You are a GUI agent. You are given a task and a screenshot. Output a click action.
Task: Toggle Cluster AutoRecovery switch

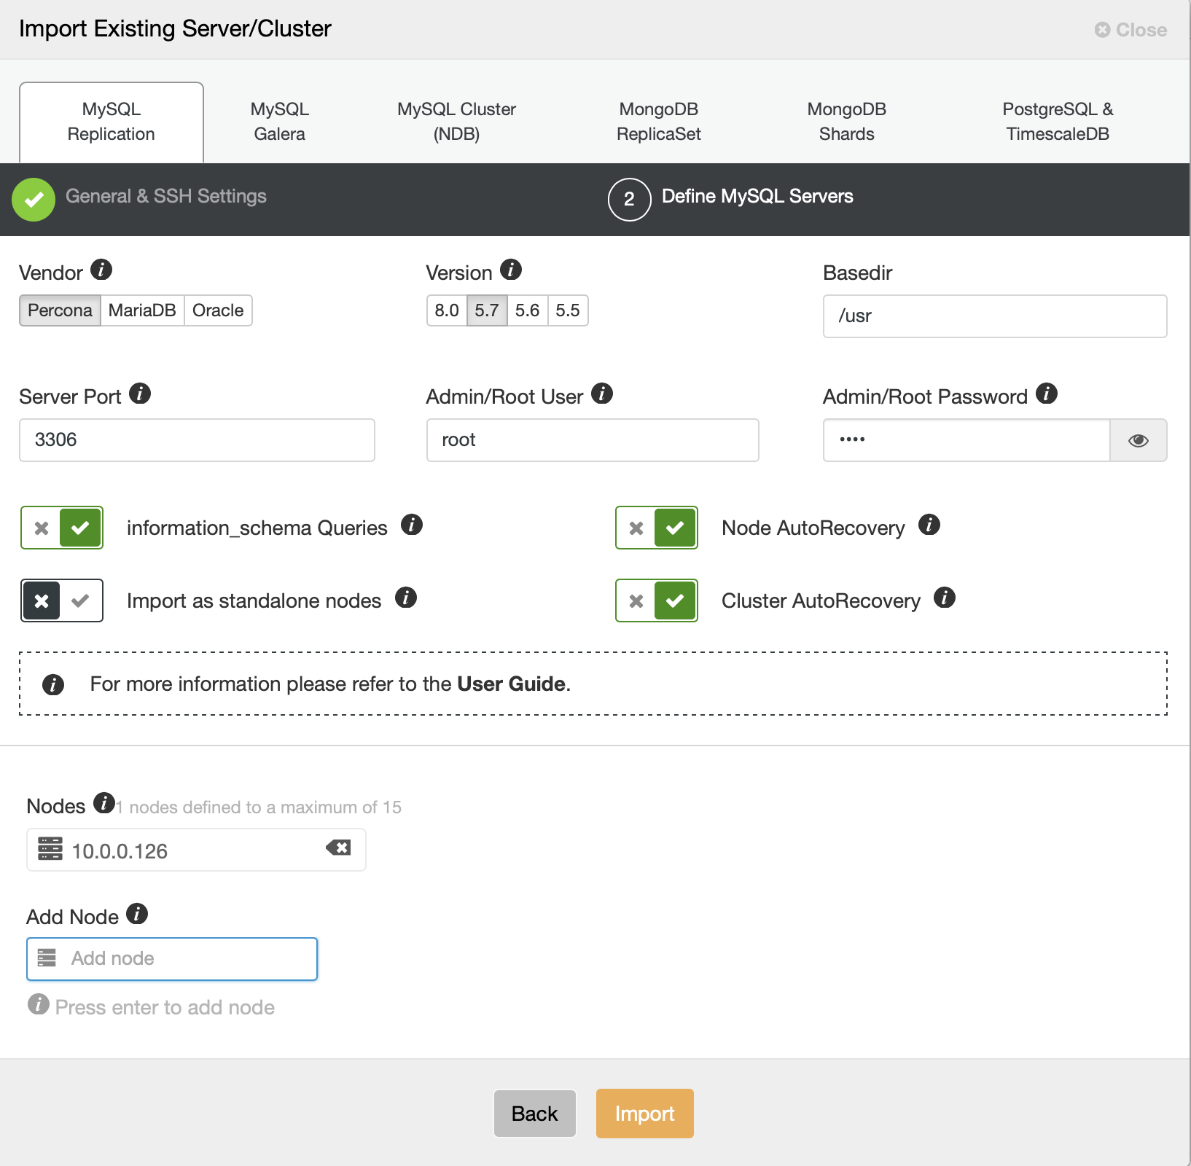coord(657,600)
